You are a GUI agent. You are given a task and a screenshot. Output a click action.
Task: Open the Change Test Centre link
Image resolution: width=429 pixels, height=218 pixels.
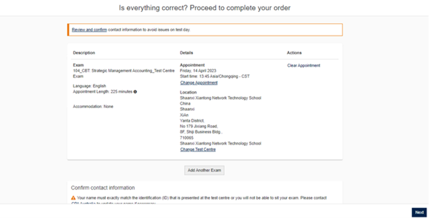[197, 149]
